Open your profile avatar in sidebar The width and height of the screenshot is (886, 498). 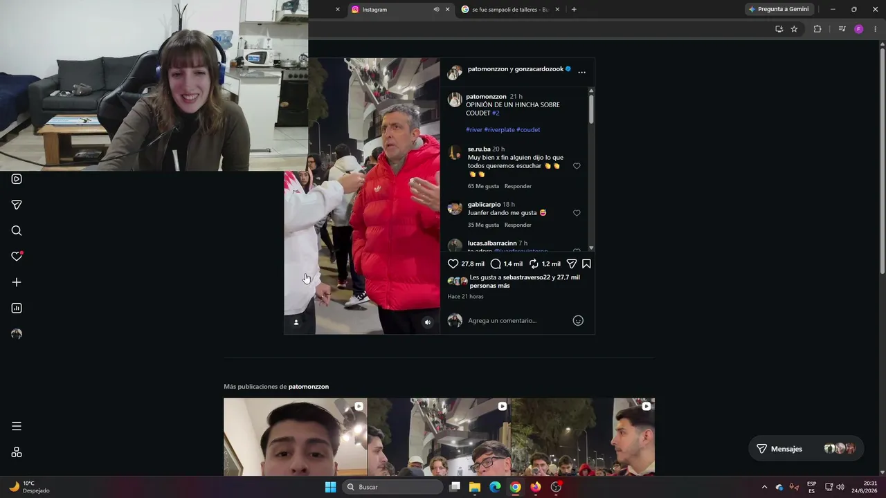17,334
